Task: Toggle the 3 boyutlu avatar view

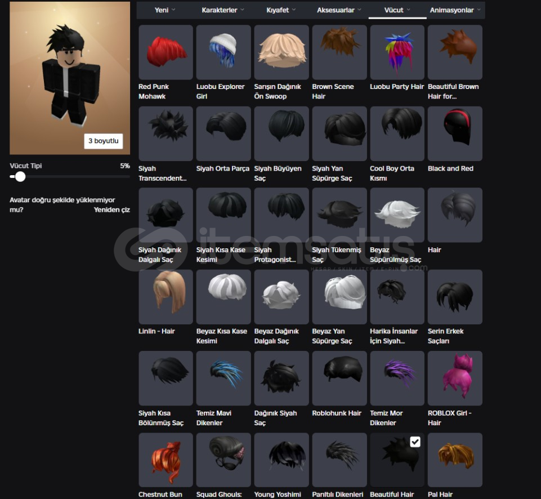Action: (104, 141)
